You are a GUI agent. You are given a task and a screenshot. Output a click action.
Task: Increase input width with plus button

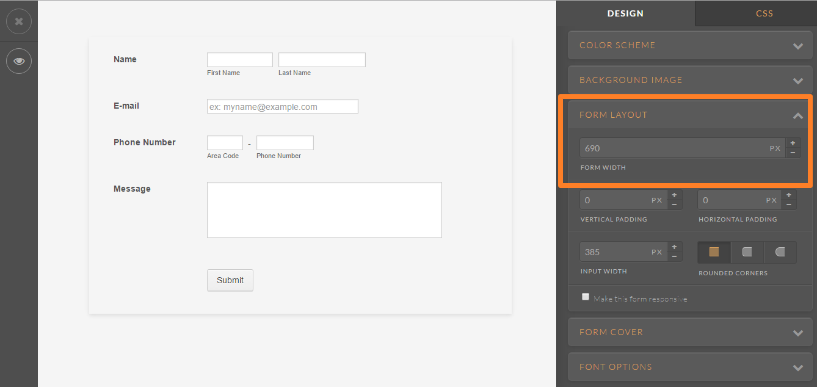[674, 247]
